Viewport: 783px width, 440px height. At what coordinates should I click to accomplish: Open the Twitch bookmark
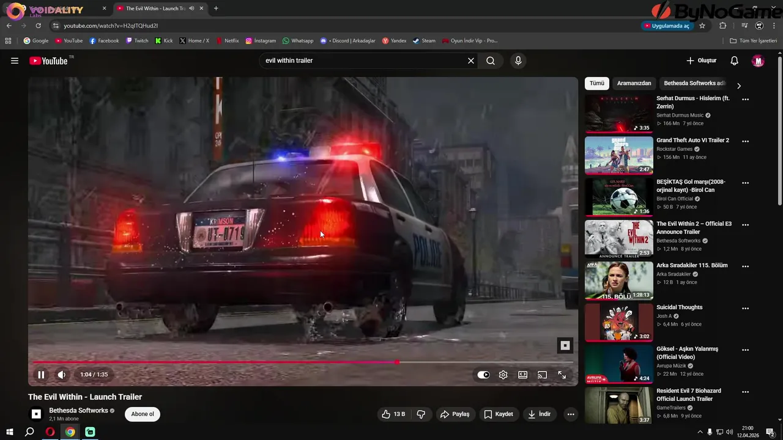137,41
